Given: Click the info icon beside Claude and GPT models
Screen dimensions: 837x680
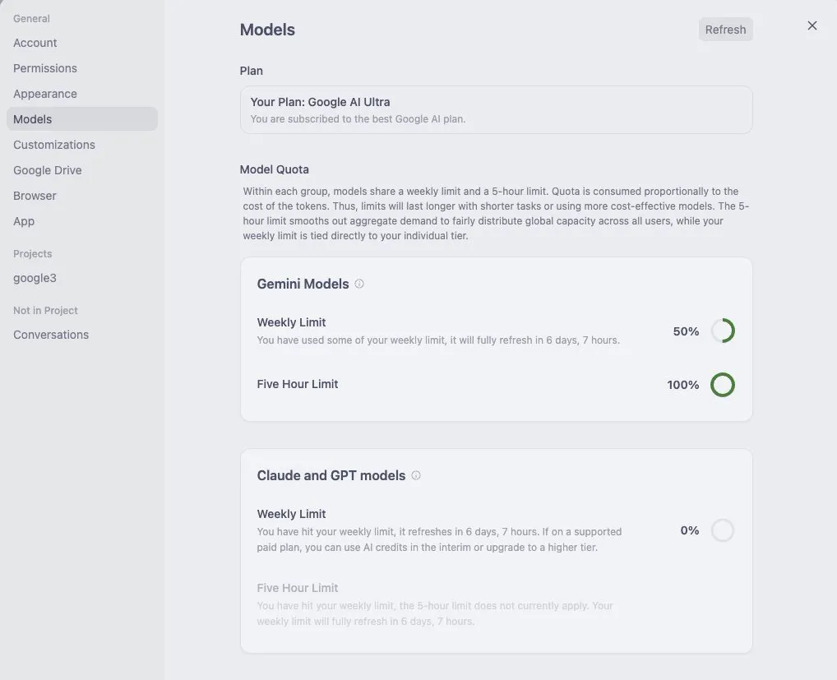Looking at the screenshot, I should point(416,475).
